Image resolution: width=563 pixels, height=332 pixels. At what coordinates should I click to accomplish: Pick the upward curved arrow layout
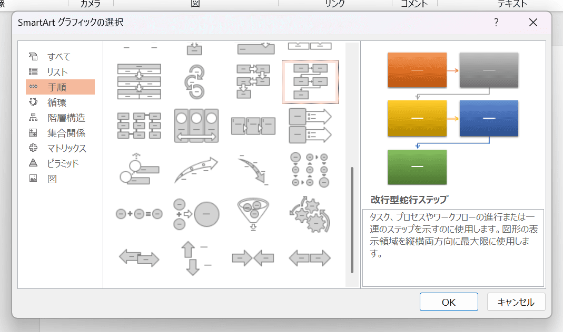pyautogui.click(x=196, y=170)
